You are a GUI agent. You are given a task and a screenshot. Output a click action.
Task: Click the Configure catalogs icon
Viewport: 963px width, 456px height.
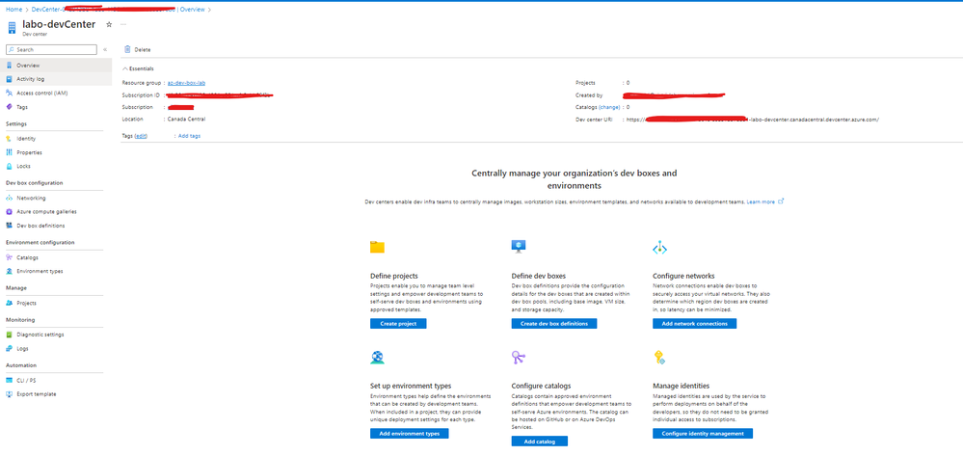[519, 357]
